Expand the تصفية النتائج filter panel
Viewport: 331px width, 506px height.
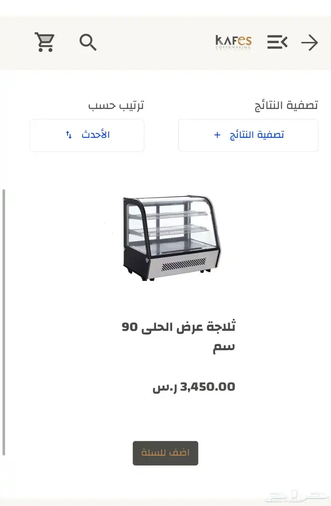tap(248, 135)
